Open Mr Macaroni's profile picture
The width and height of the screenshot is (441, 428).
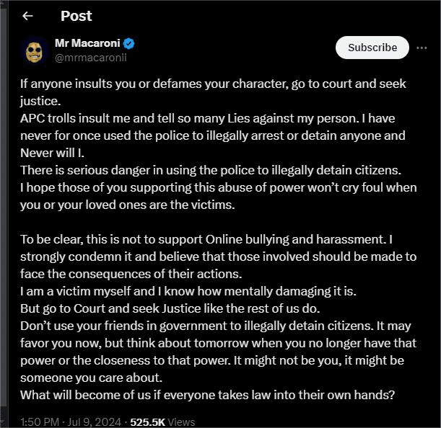[x=32, y=50]
